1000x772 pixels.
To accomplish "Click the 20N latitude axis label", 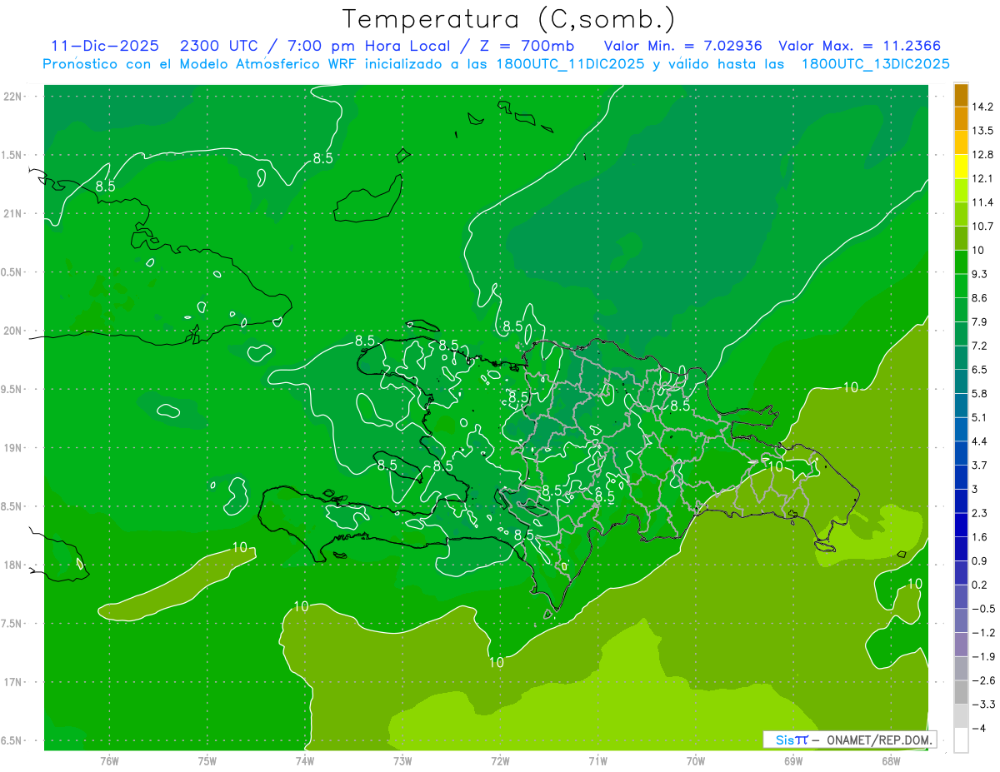I will [x=12, y=331].
